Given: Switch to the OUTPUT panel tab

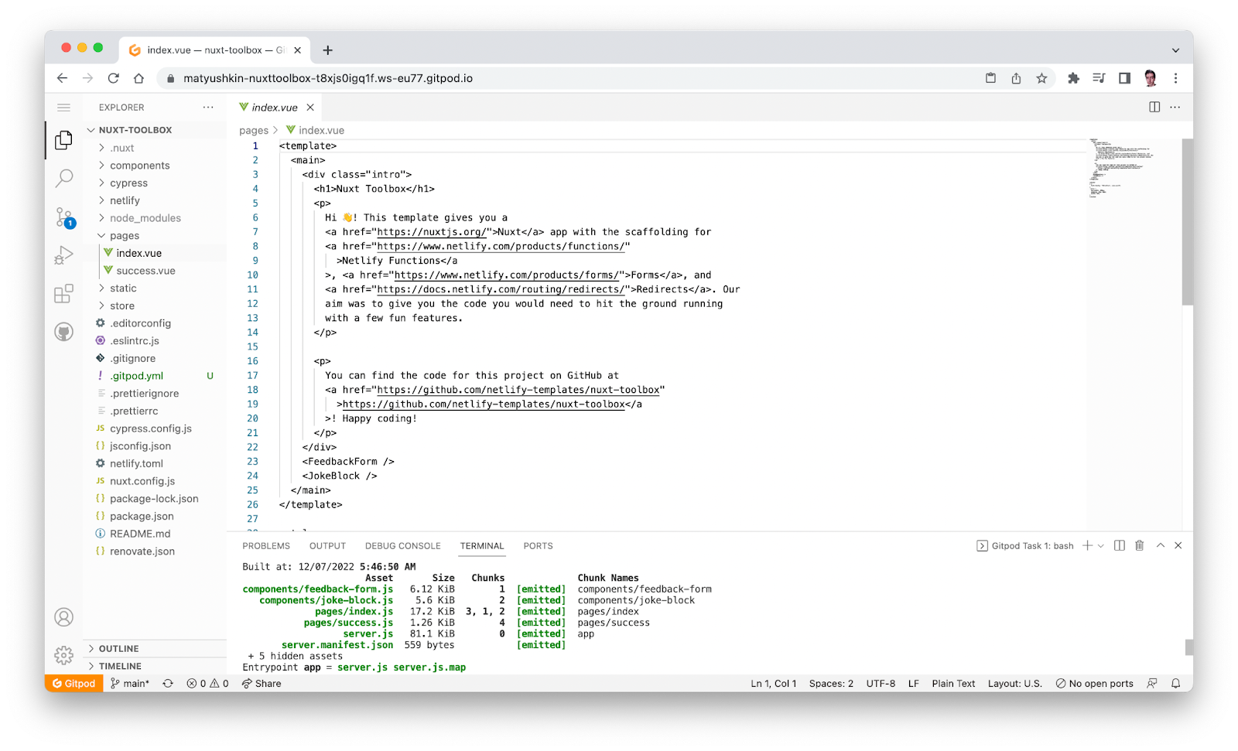Looking at the screenshot, I should tap(327, 546).
